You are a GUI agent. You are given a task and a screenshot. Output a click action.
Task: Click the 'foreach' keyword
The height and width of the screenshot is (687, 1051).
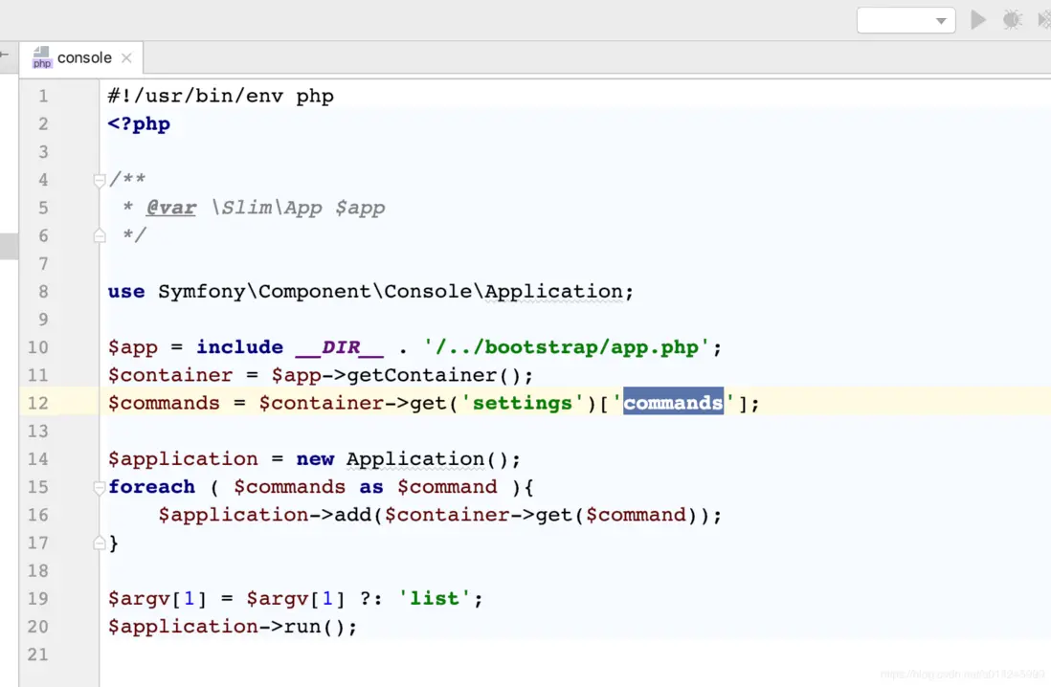[x=151, y=487]
